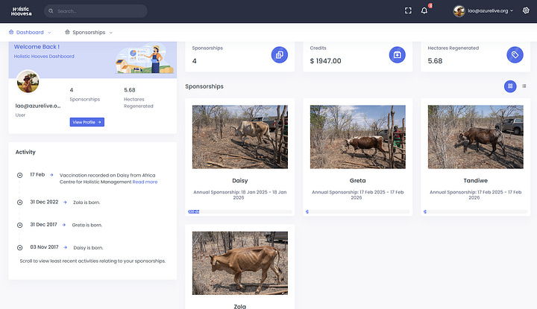Click the Sponsorships menu icon
This screenshot has height=309, width=537.
point(67,32)
